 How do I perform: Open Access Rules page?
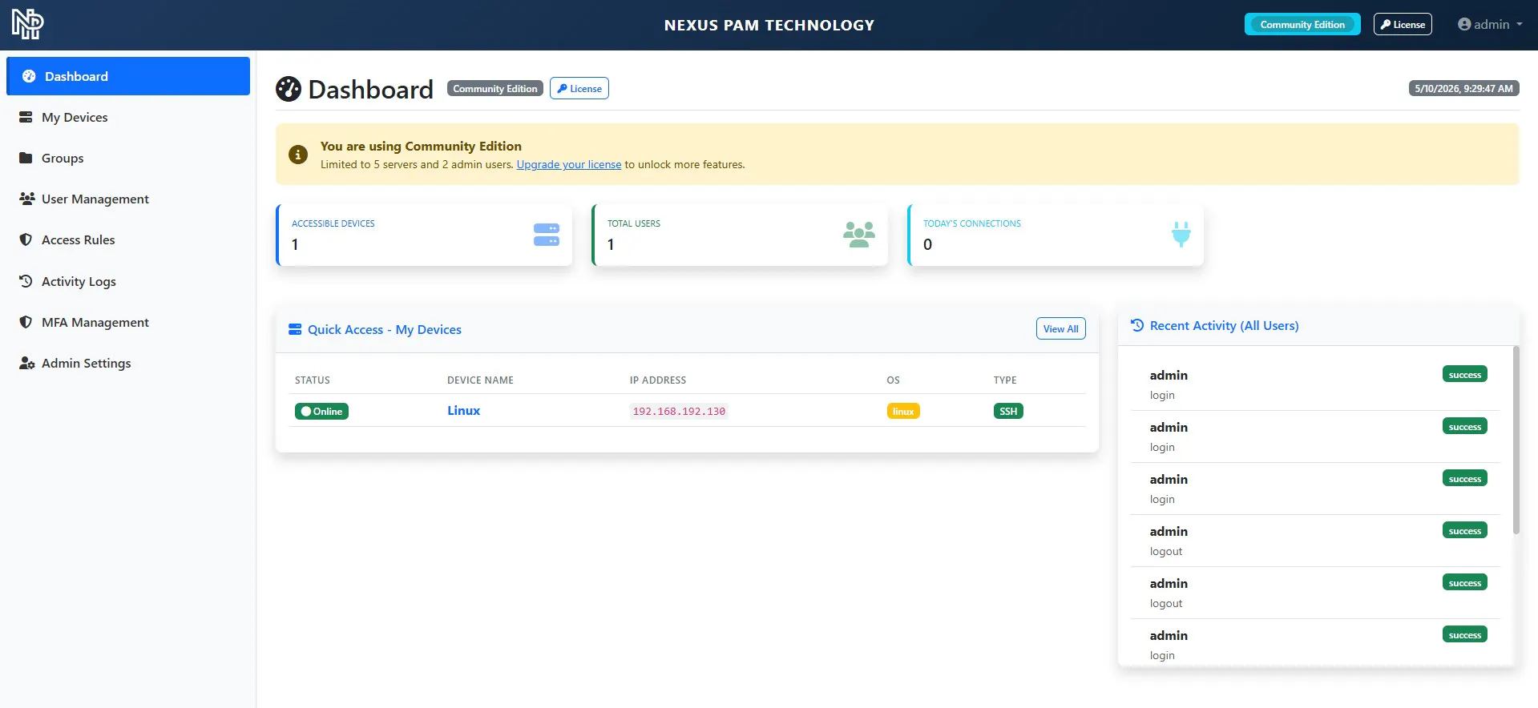128,239
